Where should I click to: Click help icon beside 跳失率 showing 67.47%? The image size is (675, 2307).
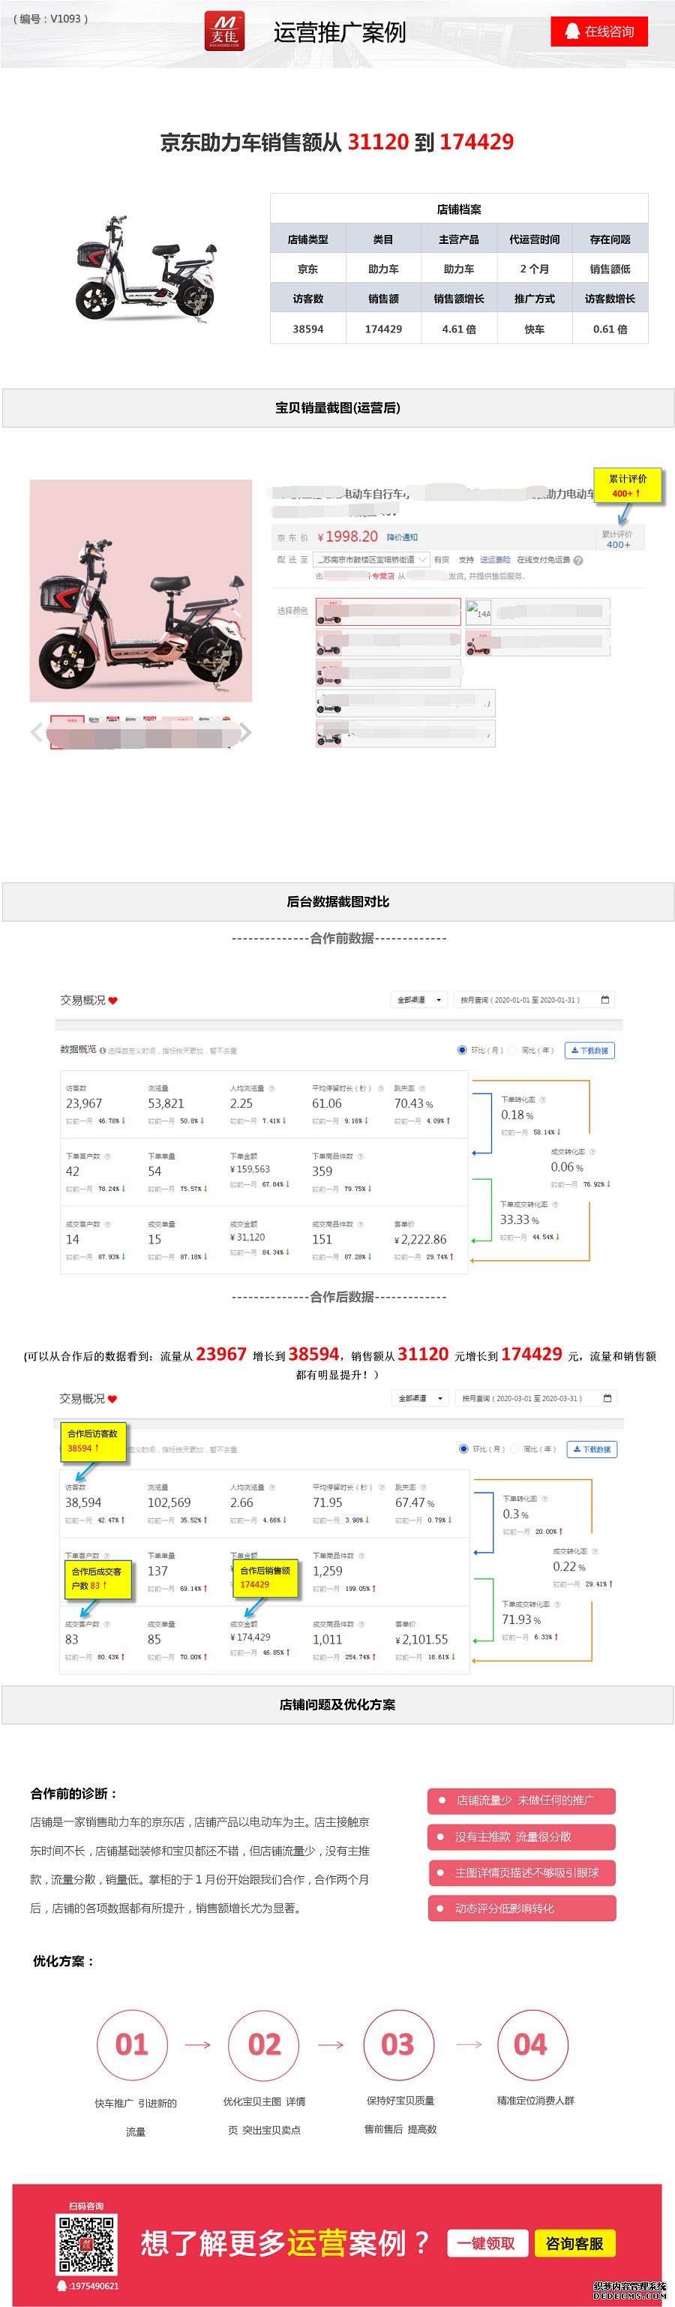click(x=424, y=1487)
